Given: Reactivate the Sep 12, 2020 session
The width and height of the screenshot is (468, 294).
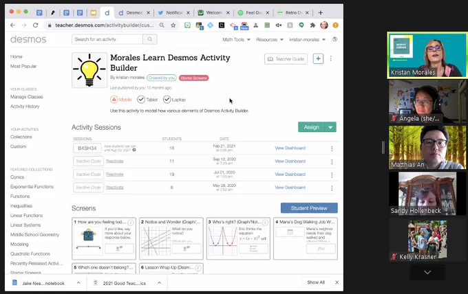Looking at the screenshot, I should coord(115,161).
